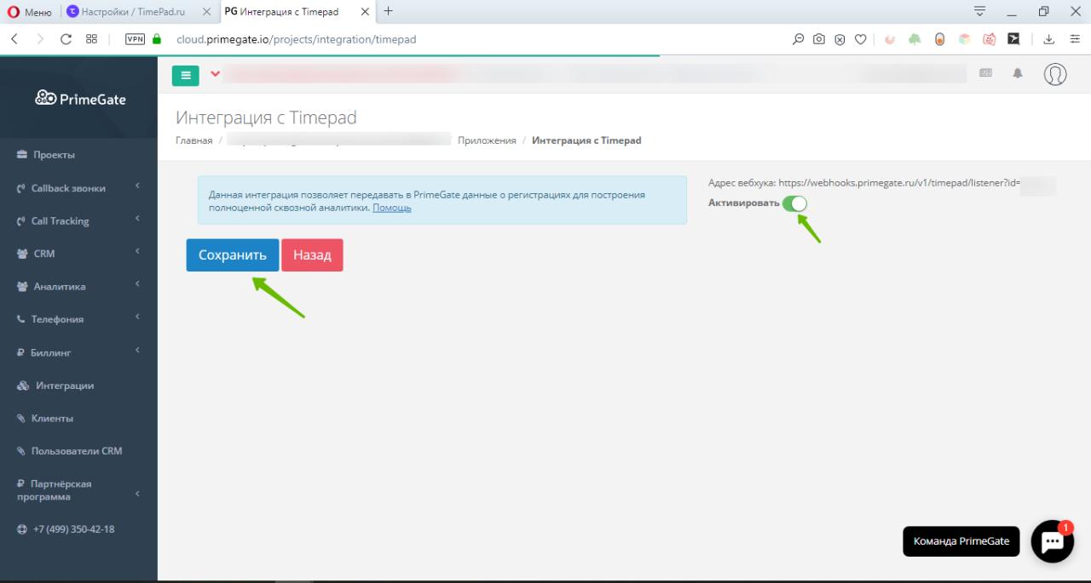The height and width of the screenshot is (583, 1091).
Task: Bookmark page with heart icon
Action: pyautogui.click(x=861, y=39)
